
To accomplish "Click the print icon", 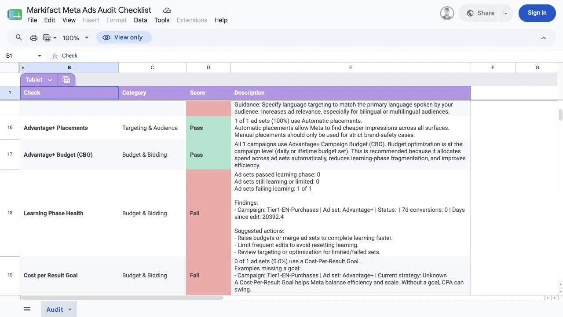I will coord(34,38).
